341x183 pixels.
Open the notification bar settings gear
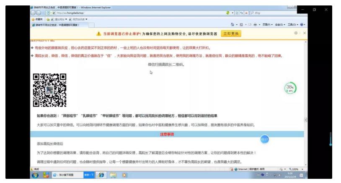click(296, 33)
